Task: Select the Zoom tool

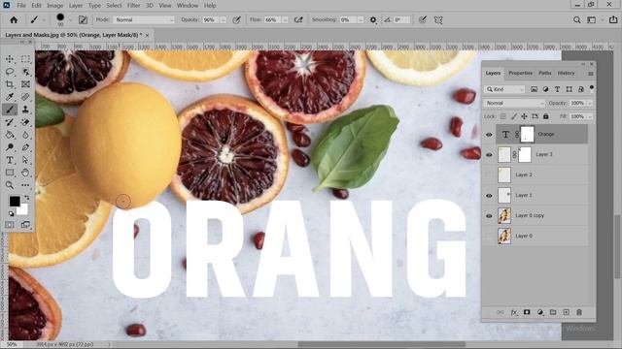Action: tap(10, 185)
